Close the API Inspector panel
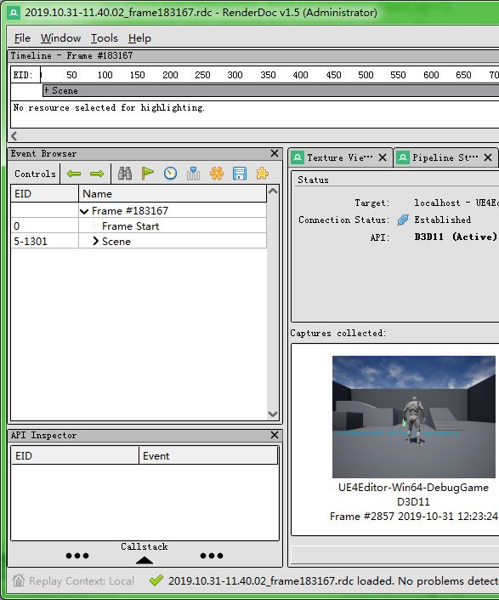The image size is (499, 600). [275, 435]
